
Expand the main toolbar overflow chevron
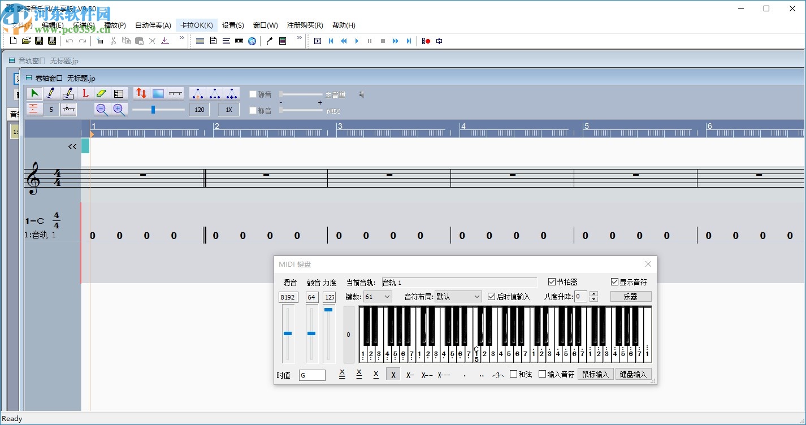[182, 38]
